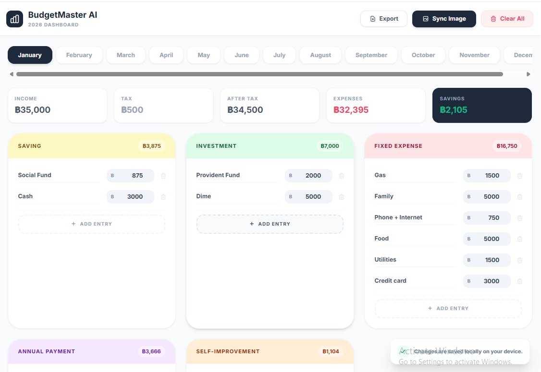Click the BudgetMaster AI bar-chart logo
The image size is (541, 372).
(14, 19)
